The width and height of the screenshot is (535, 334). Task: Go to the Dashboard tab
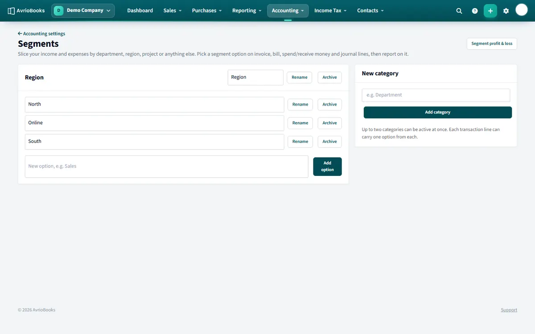tap(140, 11)
